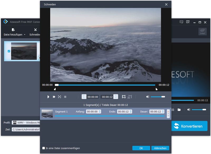This screenshot has height=154, width=211.
Task: Open folder icon in main window preview
Action: [179, 110]
